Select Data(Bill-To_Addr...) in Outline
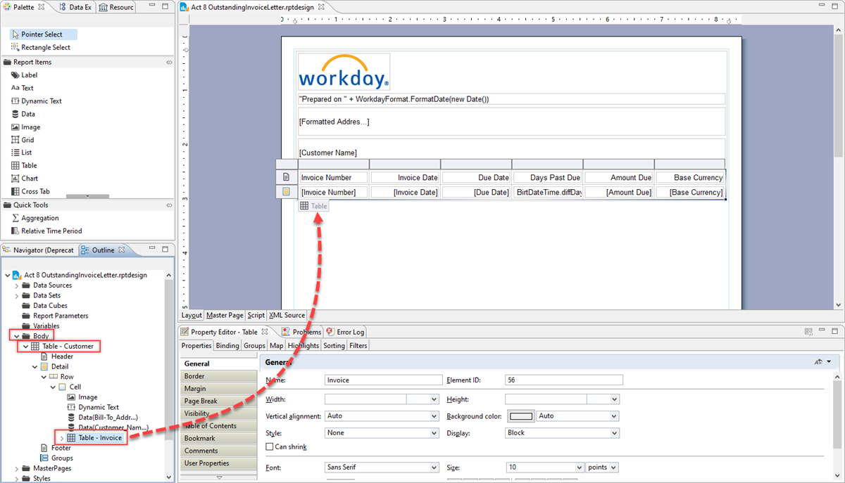845x483 pixels. coord(103,417)
